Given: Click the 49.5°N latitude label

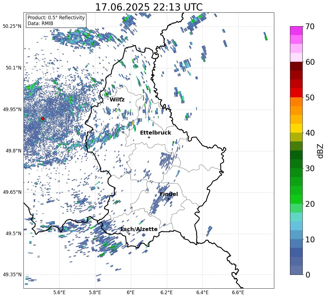Looking at the screenshot, I should pyautogui.click(x=13, y=233).
